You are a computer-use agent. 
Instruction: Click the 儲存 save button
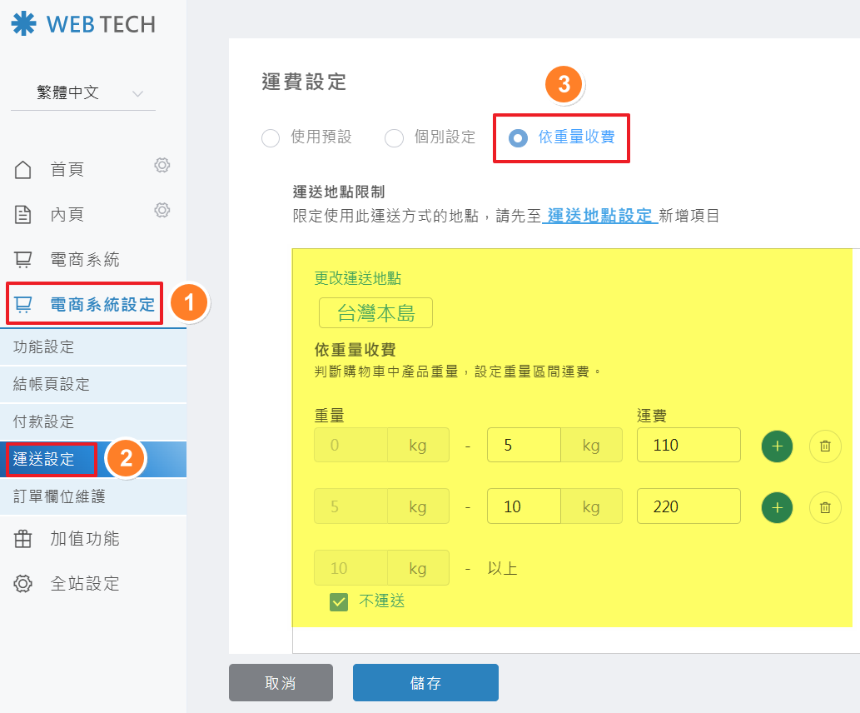tap(425, 683)
